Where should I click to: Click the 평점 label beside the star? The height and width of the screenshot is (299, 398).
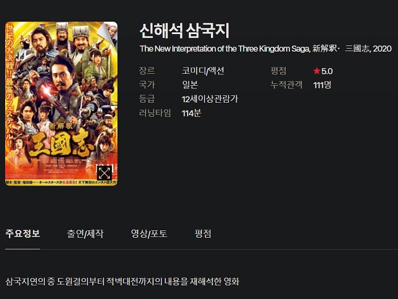(279, 70)
